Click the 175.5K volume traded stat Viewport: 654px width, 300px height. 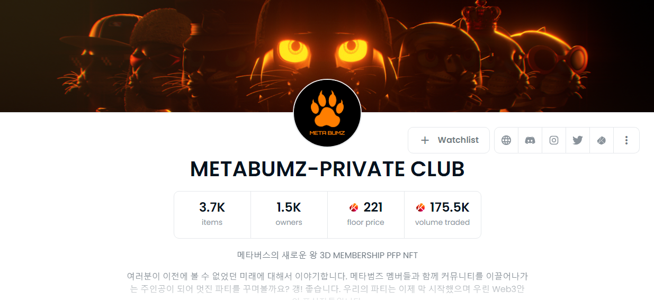click(443, 215)
